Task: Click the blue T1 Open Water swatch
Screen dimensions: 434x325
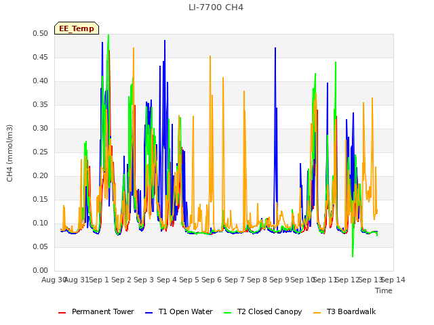Action: [149, 313]
